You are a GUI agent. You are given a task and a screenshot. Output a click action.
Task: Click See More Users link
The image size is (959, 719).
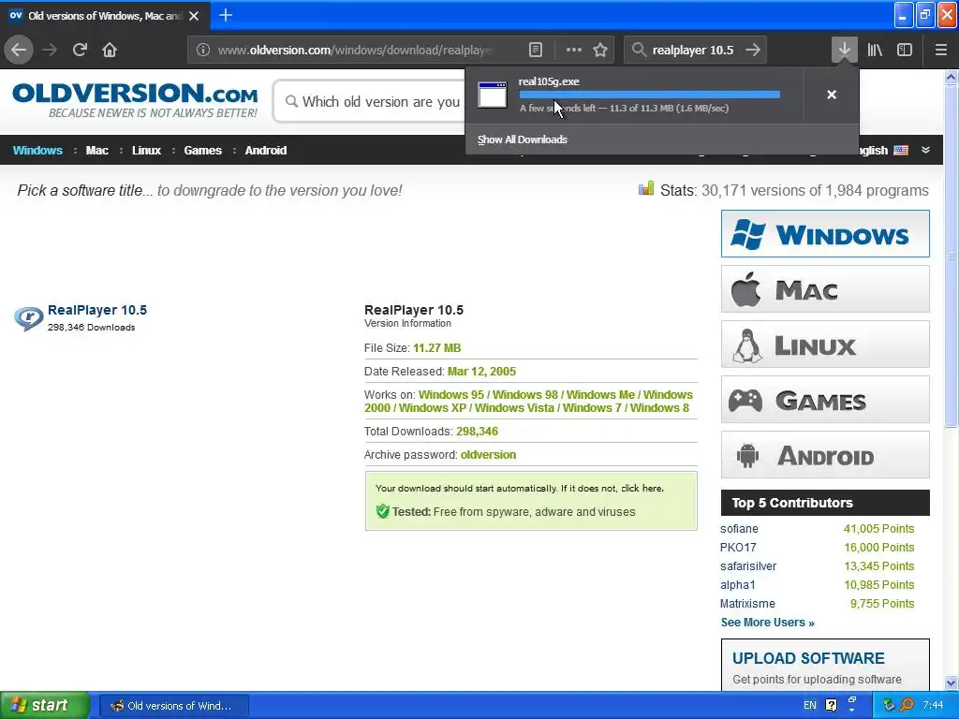pos(767,623)
